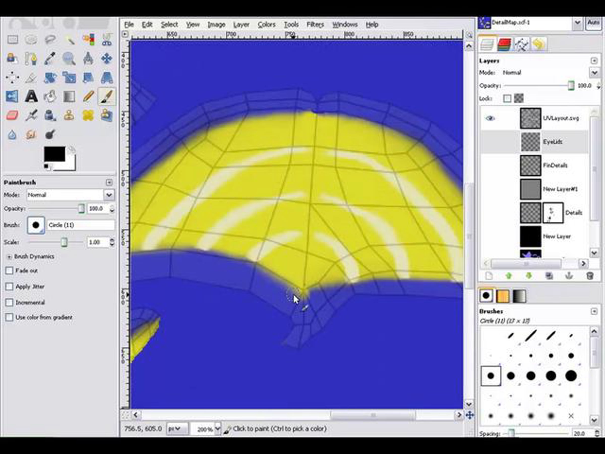This screenshot has height=454, width=605.
Task: Select the Blend gradient tool
Action: point(69,97)
